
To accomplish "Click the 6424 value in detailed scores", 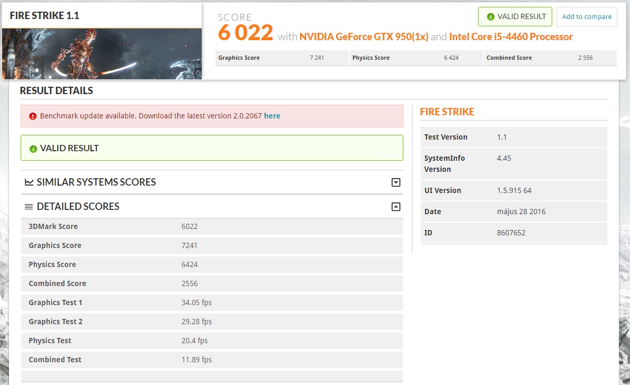I will 189,264.
